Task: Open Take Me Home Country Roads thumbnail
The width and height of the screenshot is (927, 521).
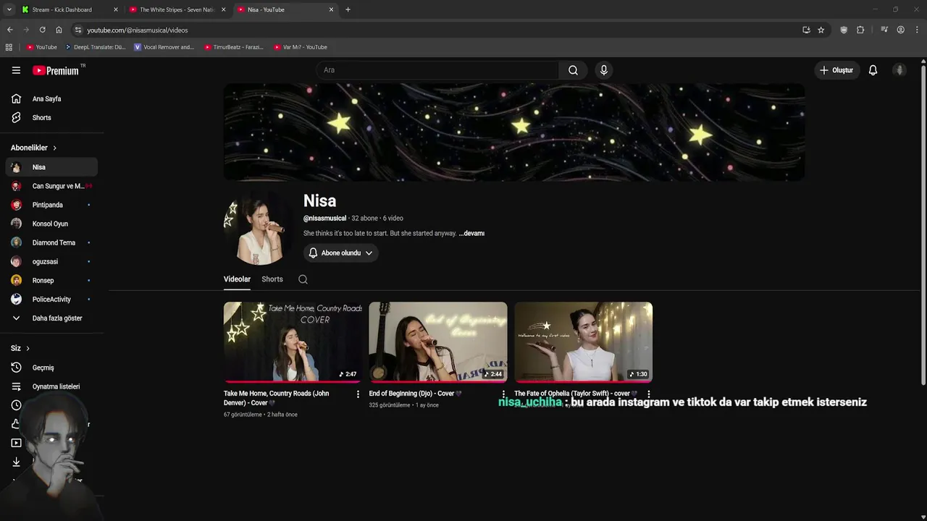Action: tap(293, 342)
